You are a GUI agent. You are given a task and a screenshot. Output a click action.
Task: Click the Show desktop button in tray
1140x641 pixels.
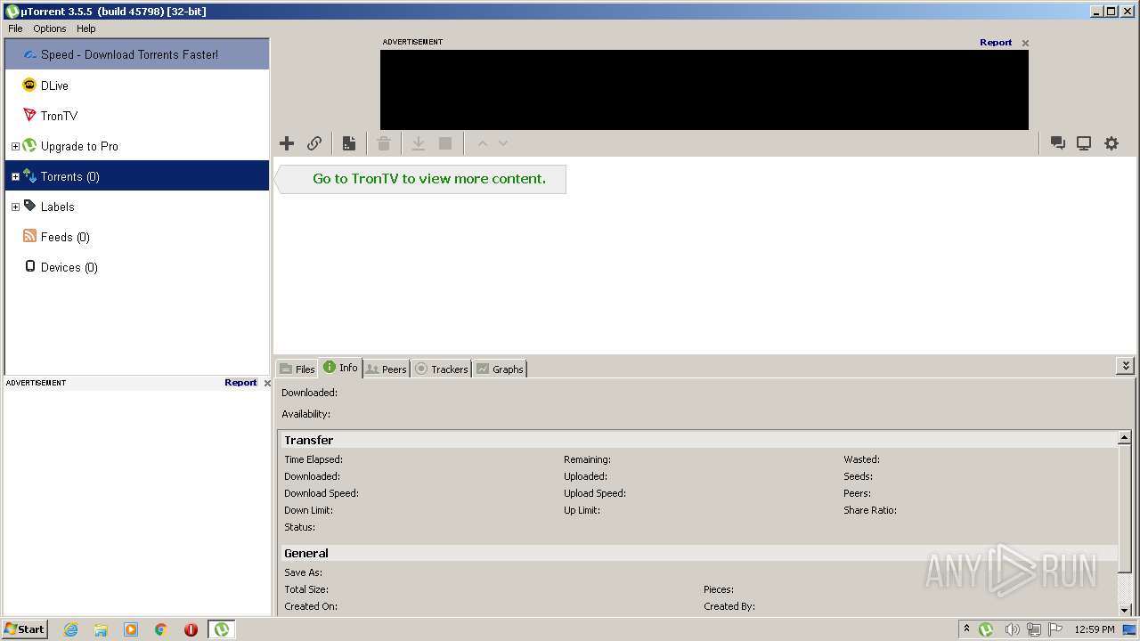click(1129, 629)
